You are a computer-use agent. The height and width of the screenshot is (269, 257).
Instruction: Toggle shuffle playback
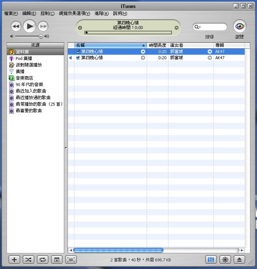[x=28, y=260]
